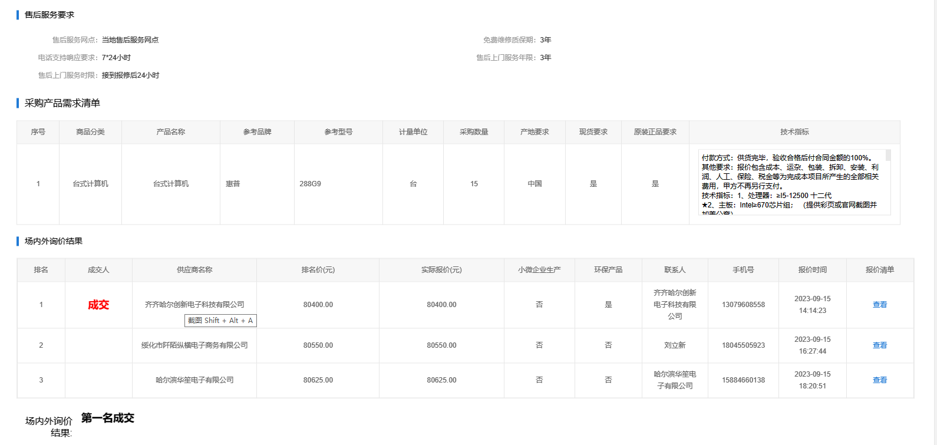The height and width of the screenshot is (445, 937).
Task: Select supplier name 齐齐哈尔创新电子科技有限公司
Action: coord(194,305)
